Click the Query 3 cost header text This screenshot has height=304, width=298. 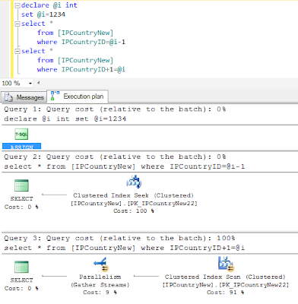[x=119, y=239]
